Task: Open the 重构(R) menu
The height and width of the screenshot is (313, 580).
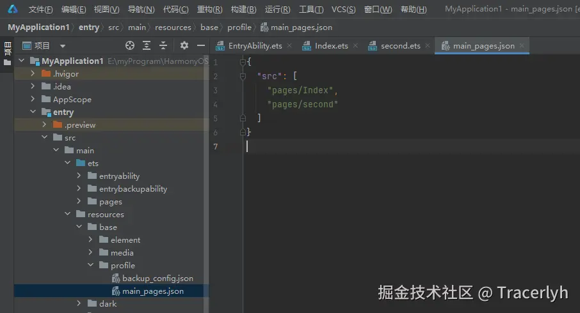Action: point(210,9)
